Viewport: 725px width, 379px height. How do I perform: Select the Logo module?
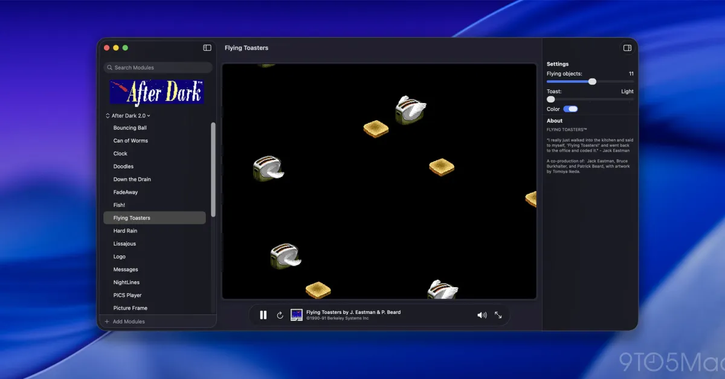[x=155, y=256]
